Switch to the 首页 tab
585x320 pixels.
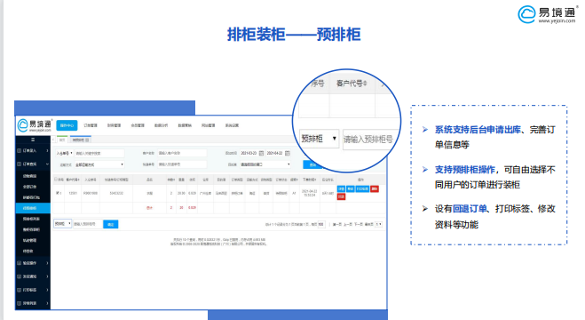point(62,140)
